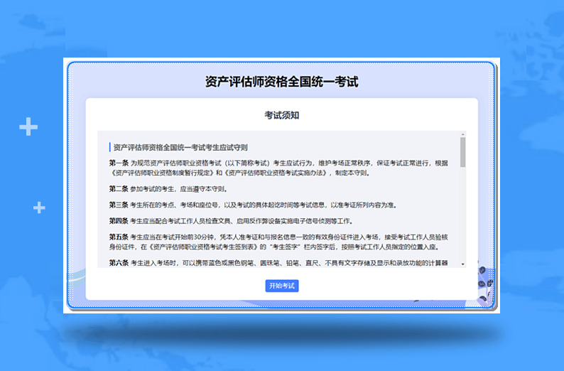564x371 pixels.
Task: Click the scroll-up arrow of the notice box
Action: [463, 134]
